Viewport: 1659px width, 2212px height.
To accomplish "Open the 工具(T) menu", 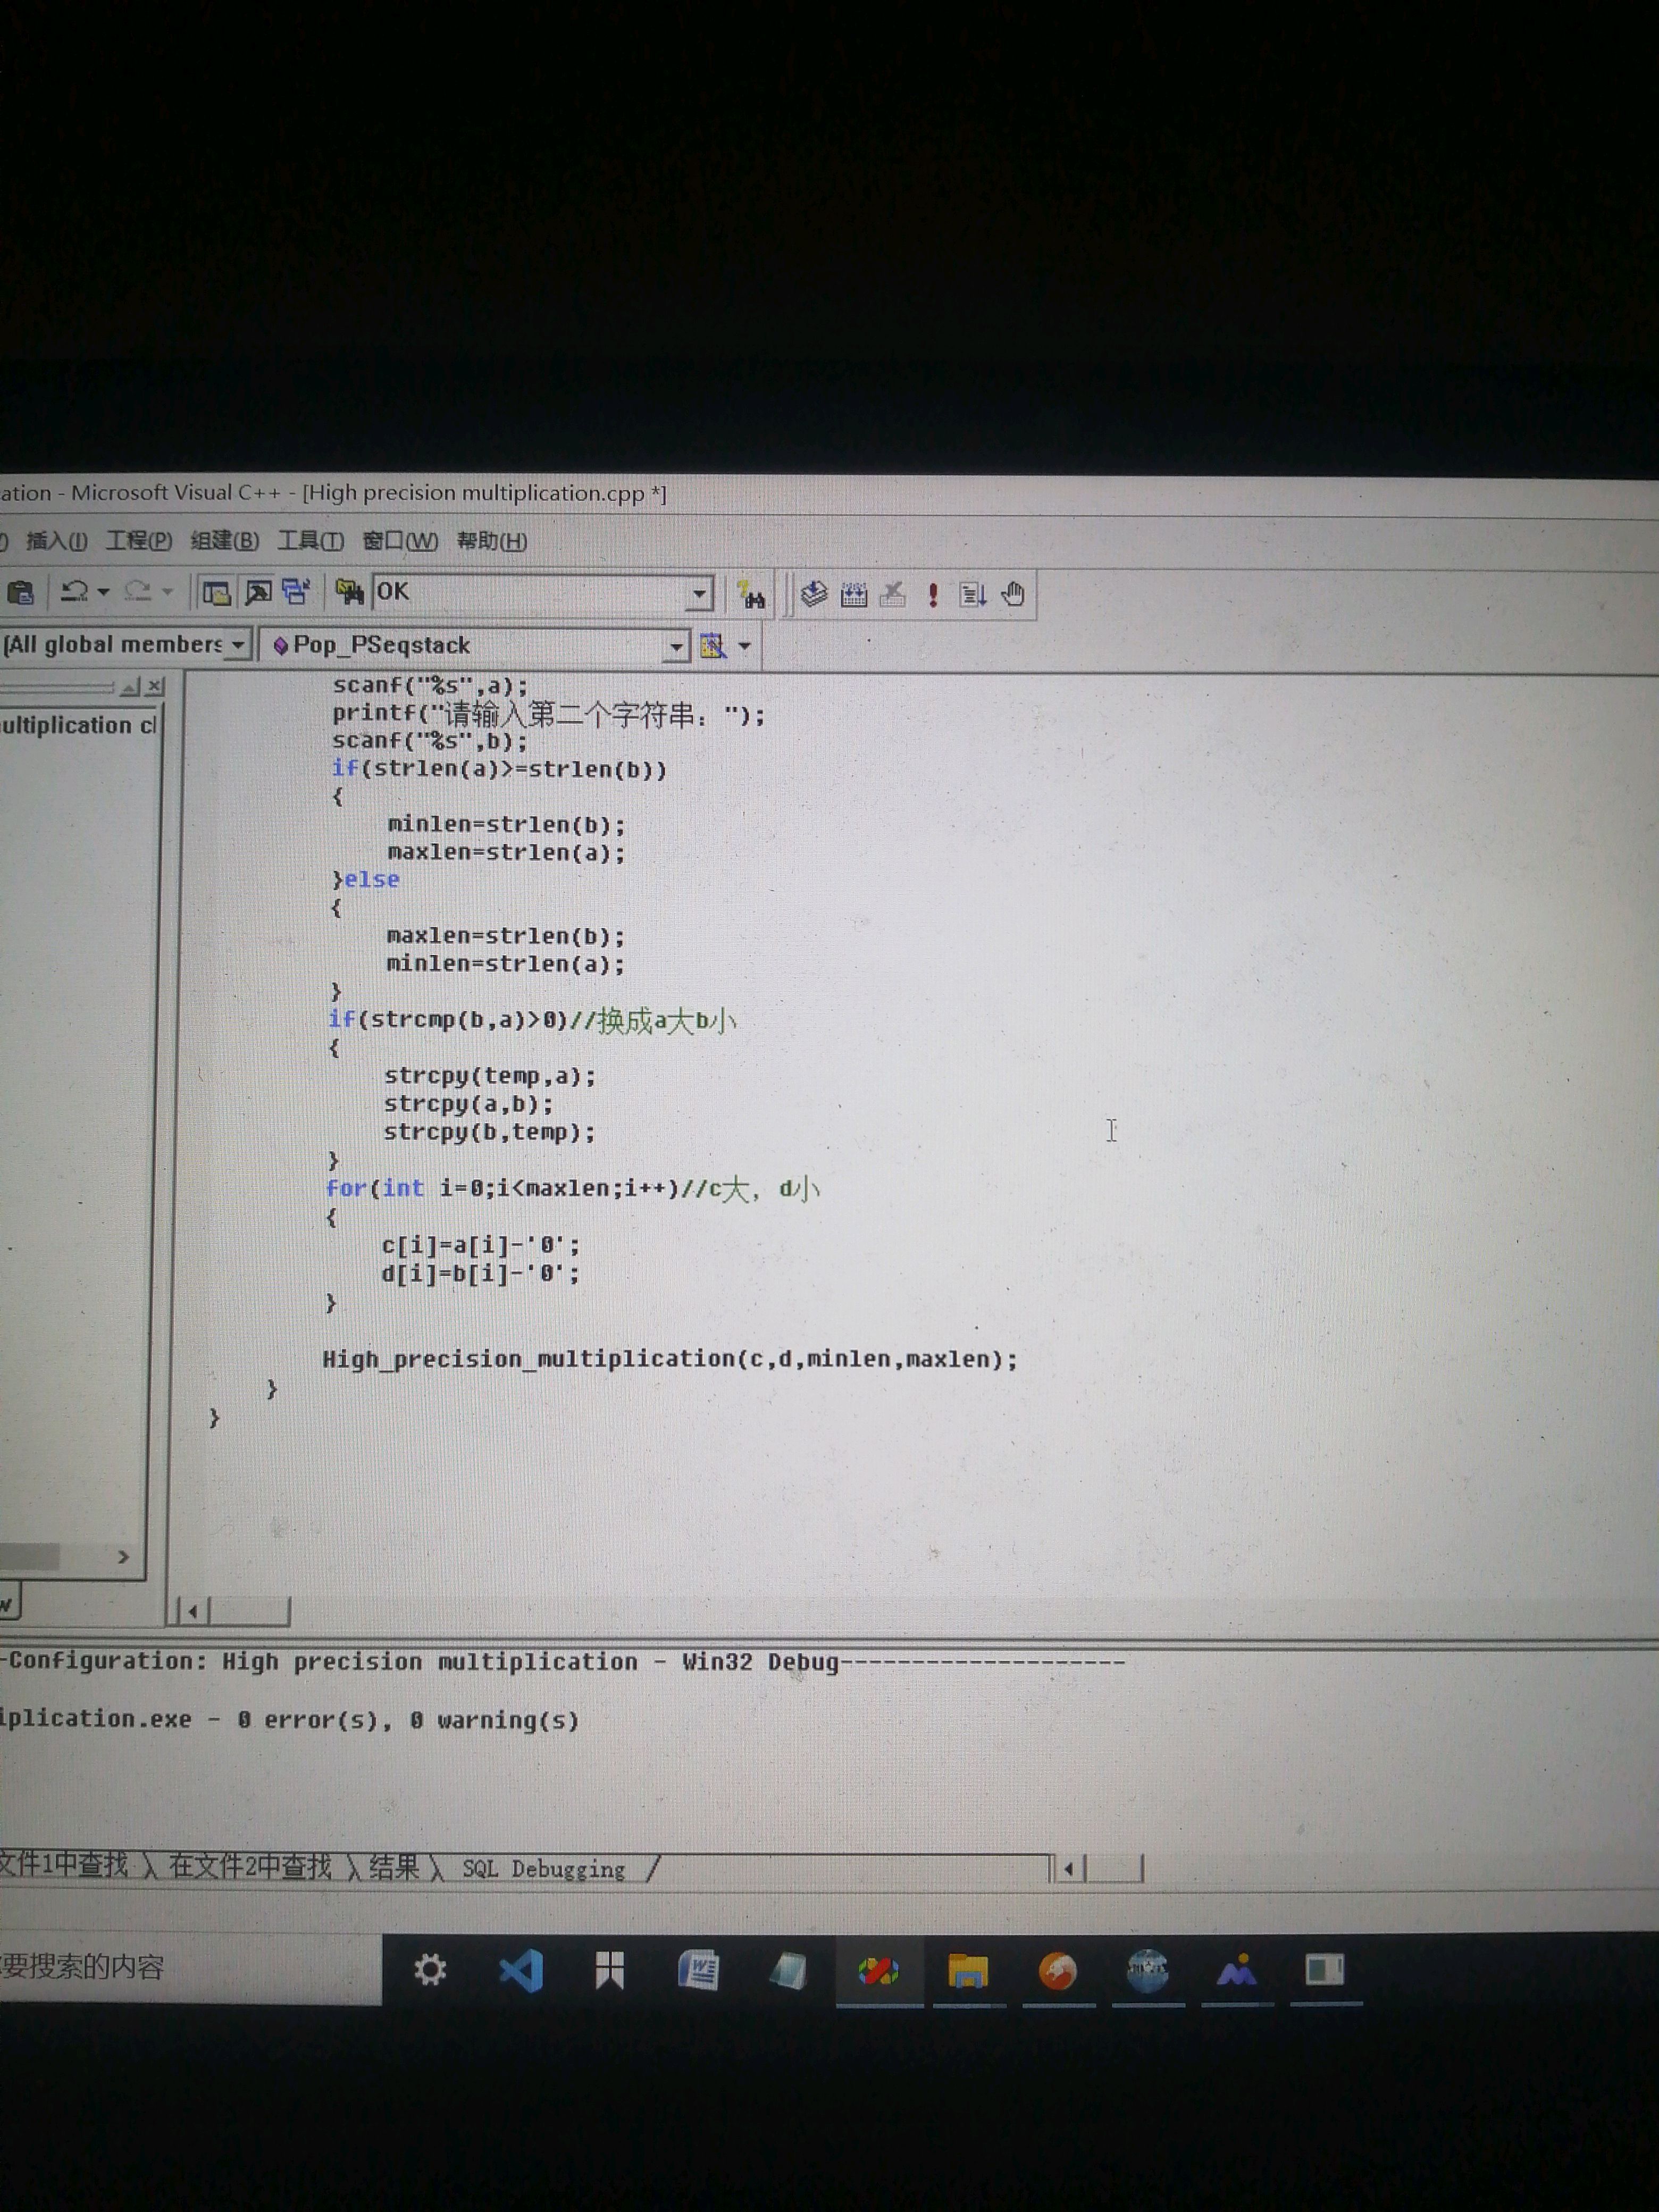I will pyautogui.click(x=310, y=541).
